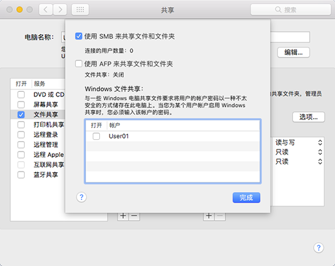Enable the 打印机共享 service checkbox

21,124
